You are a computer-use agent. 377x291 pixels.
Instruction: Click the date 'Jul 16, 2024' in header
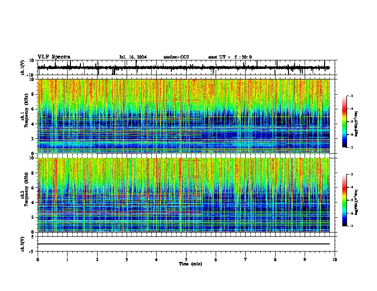coord(133,57)
